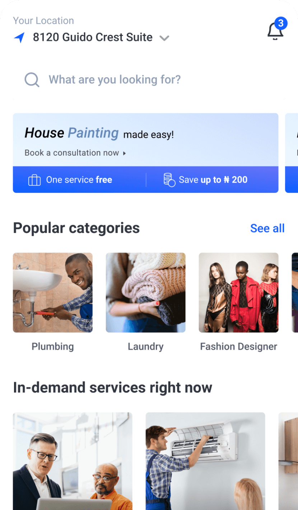
Task: Open the Plumbing category image
Action: coord(53,292)
